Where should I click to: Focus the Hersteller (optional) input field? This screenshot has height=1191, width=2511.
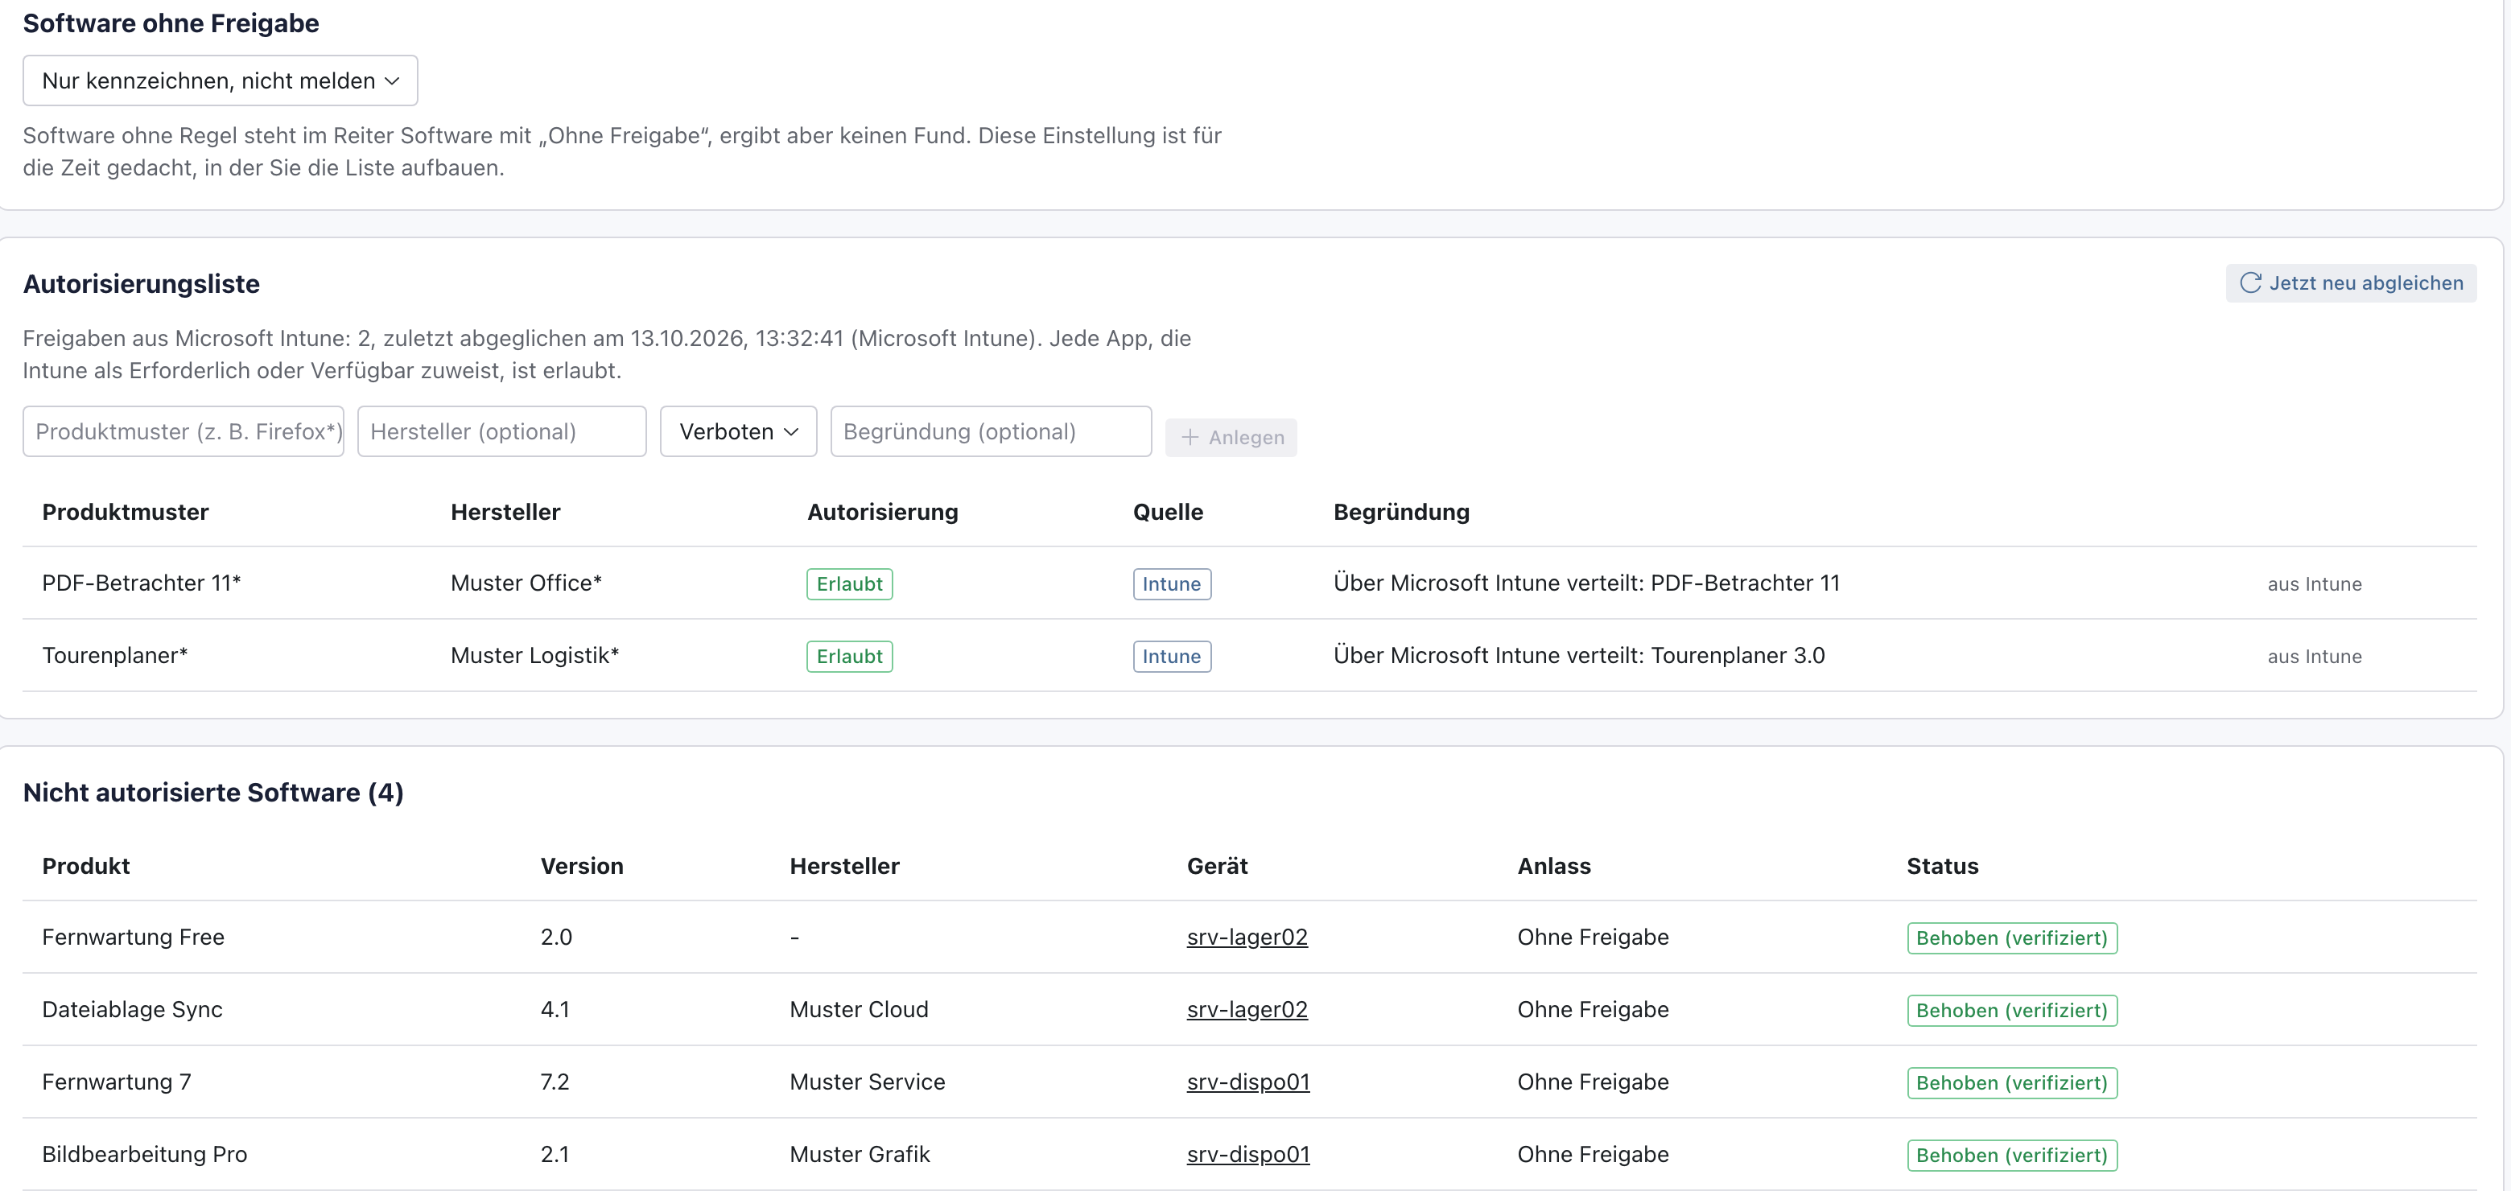tap(501, 431)
